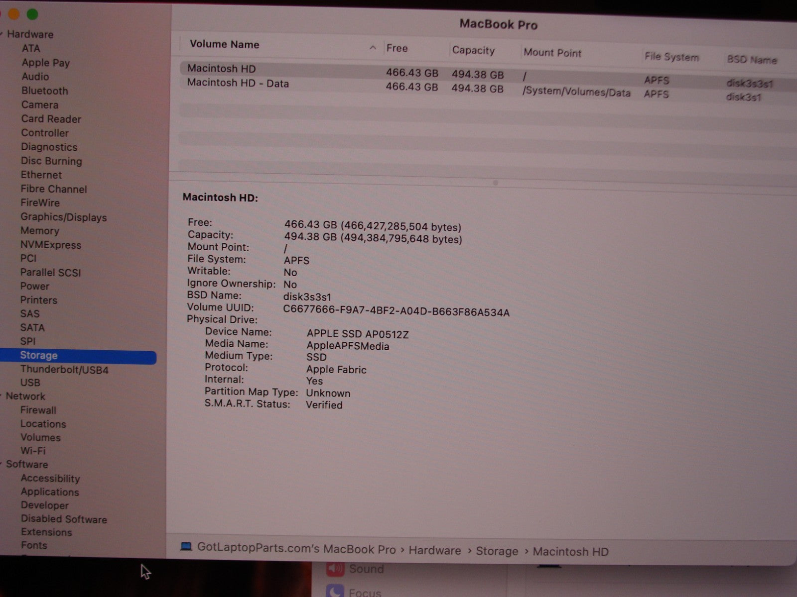Viewport: 797px width, 597px height.
Task: Collapse the Hardware section in sidebar
Action: coord(2,34)
